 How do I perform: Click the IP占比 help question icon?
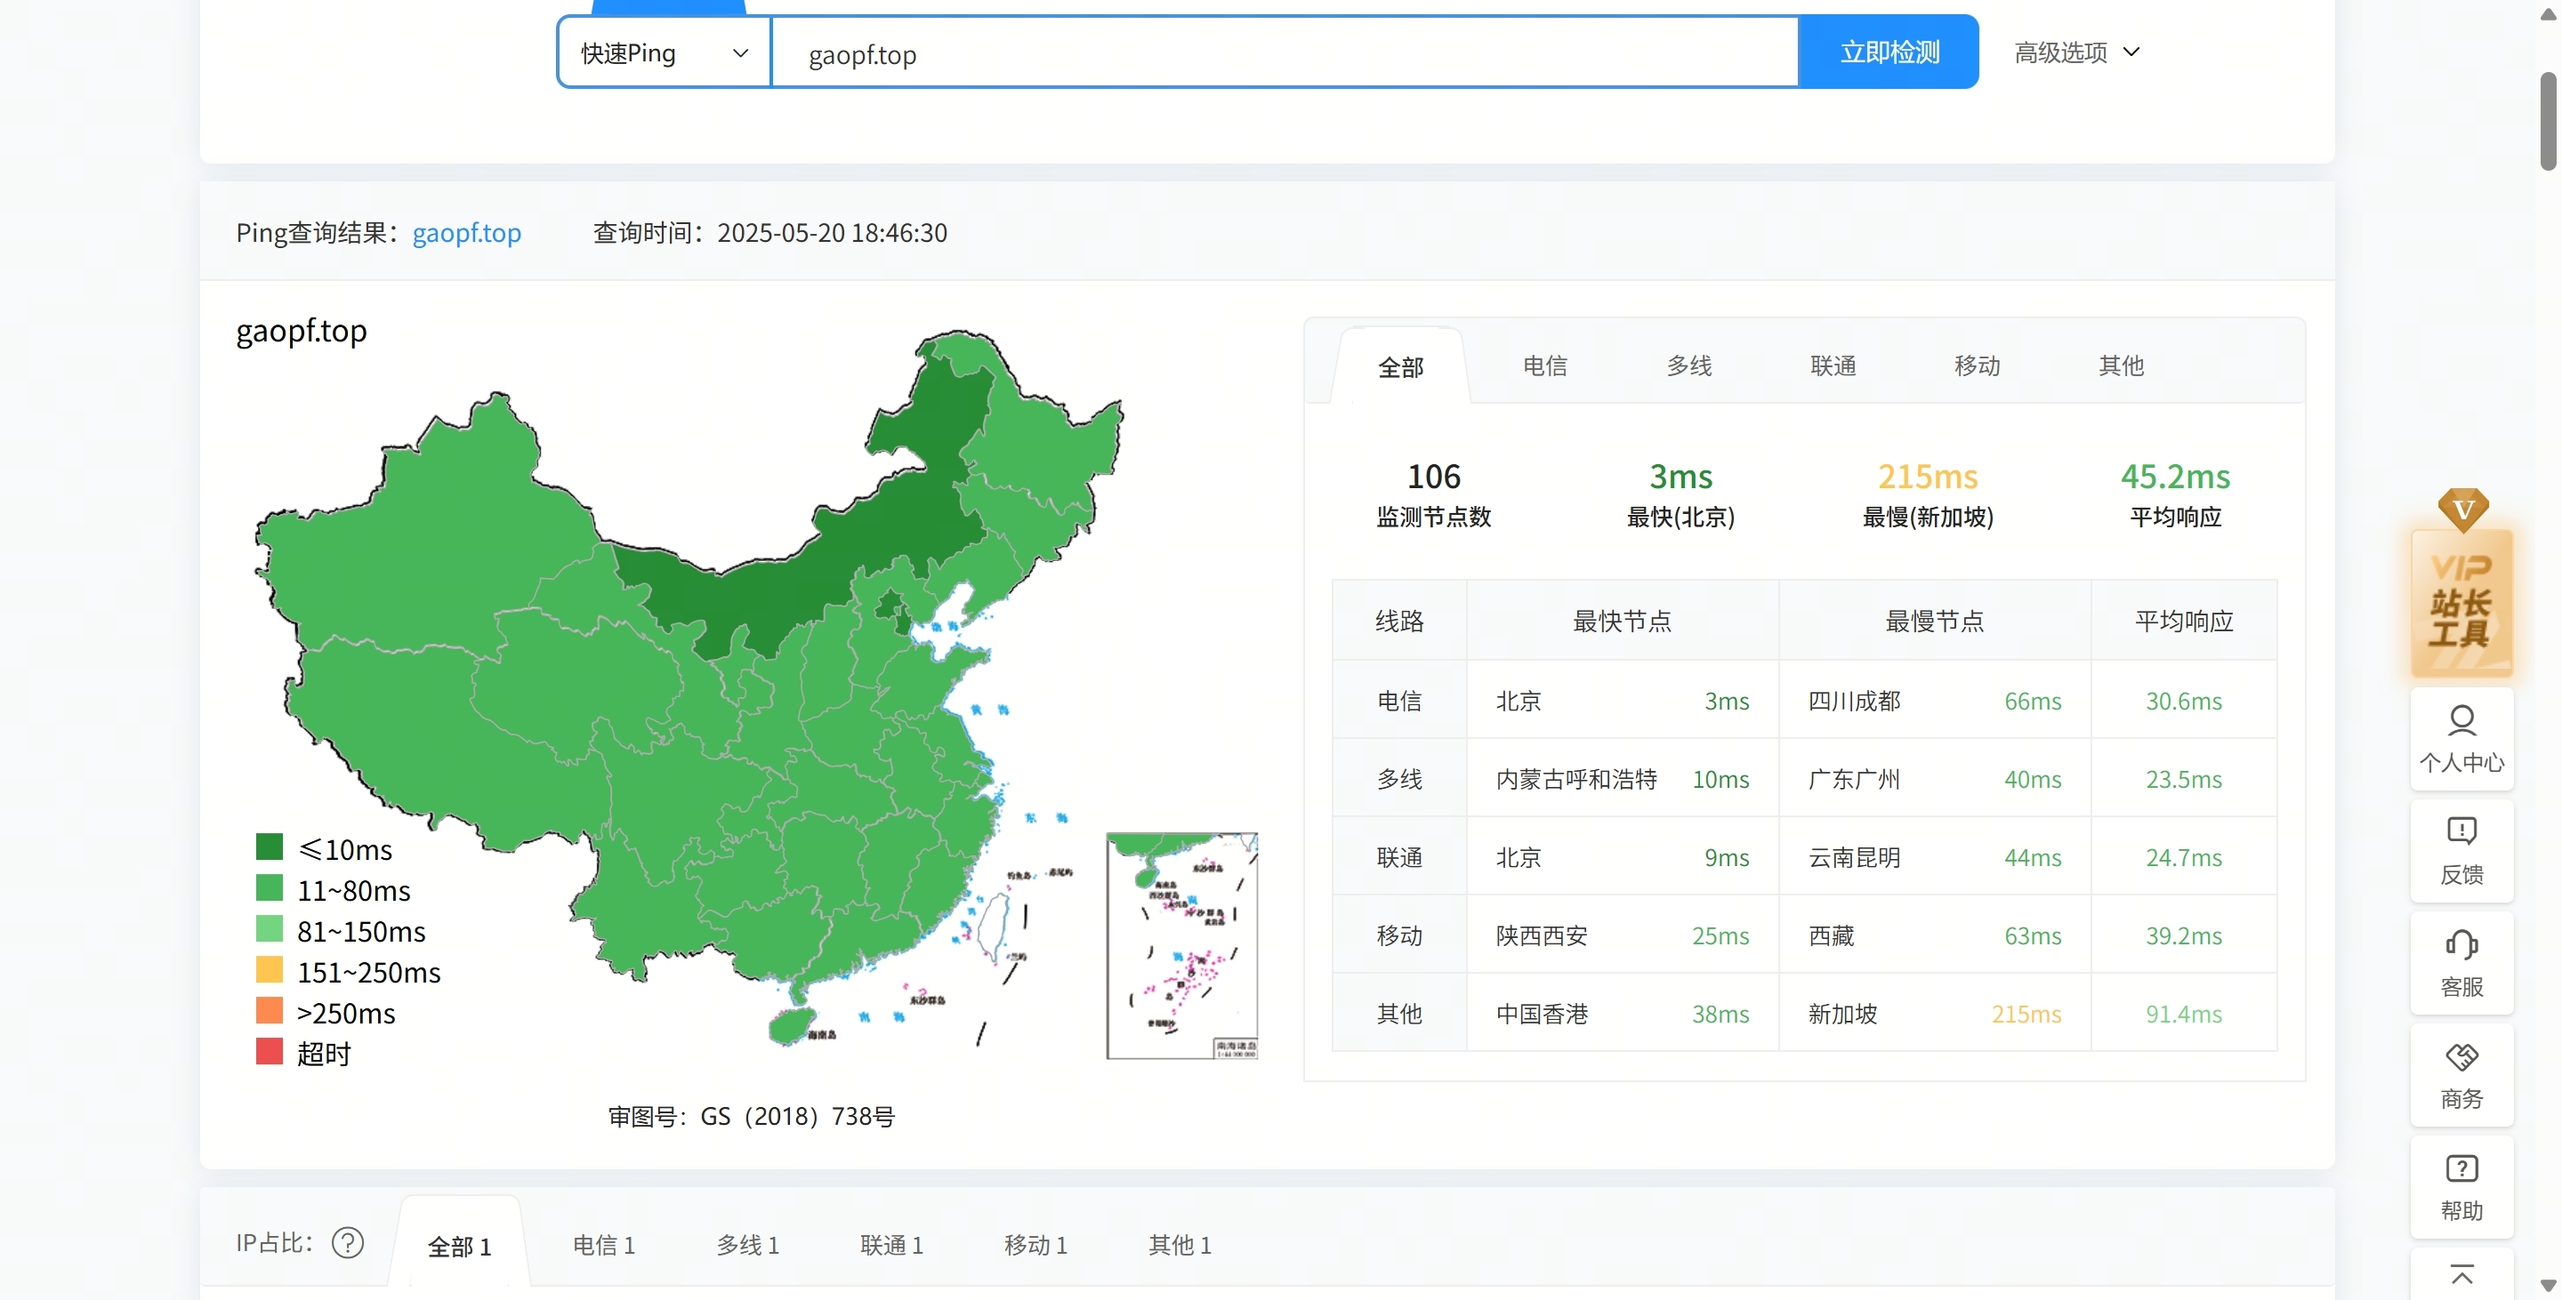[347, 1242]
